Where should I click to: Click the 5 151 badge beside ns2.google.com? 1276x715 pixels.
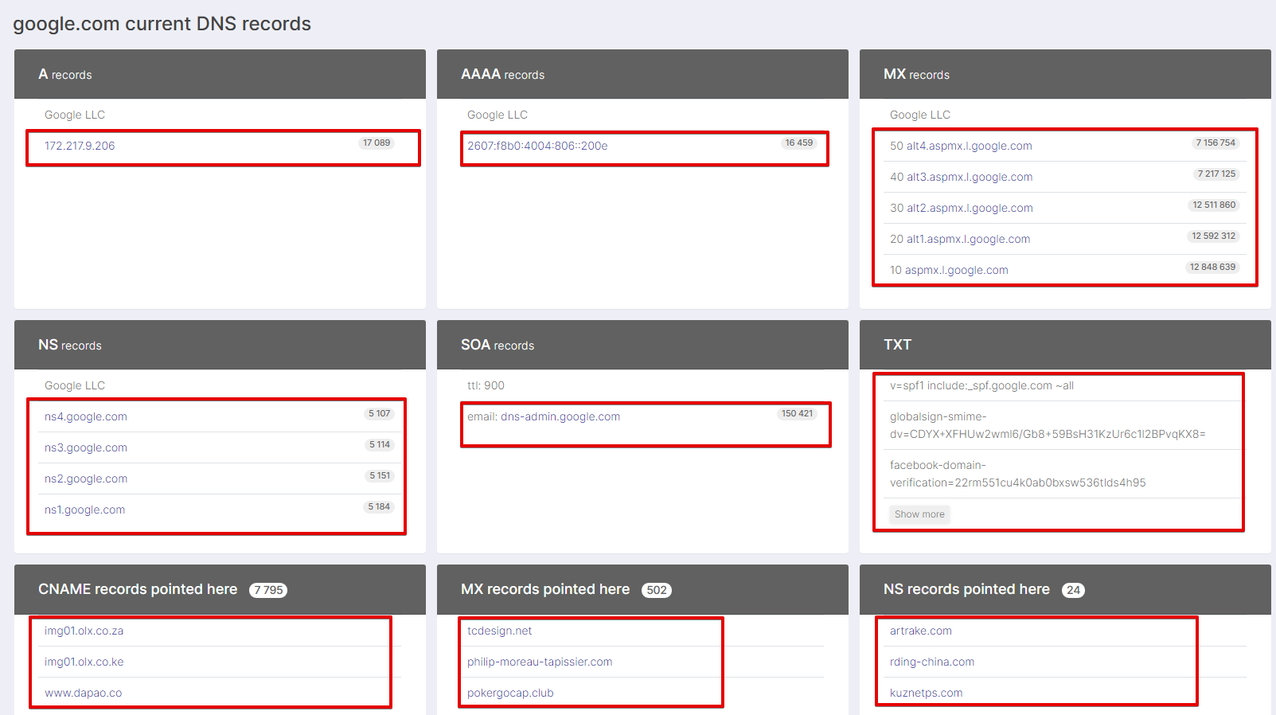pyautogui.click(x=380, y=476)
